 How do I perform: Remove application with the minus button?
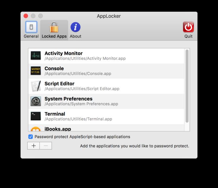[46, 146]
